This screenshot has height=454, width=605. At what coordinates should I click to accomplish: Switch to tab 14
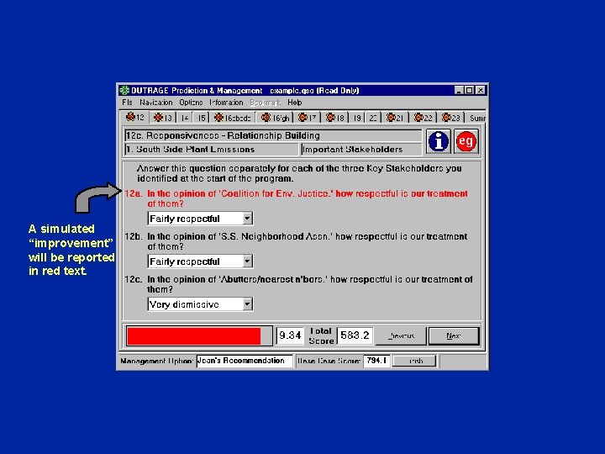185,118
